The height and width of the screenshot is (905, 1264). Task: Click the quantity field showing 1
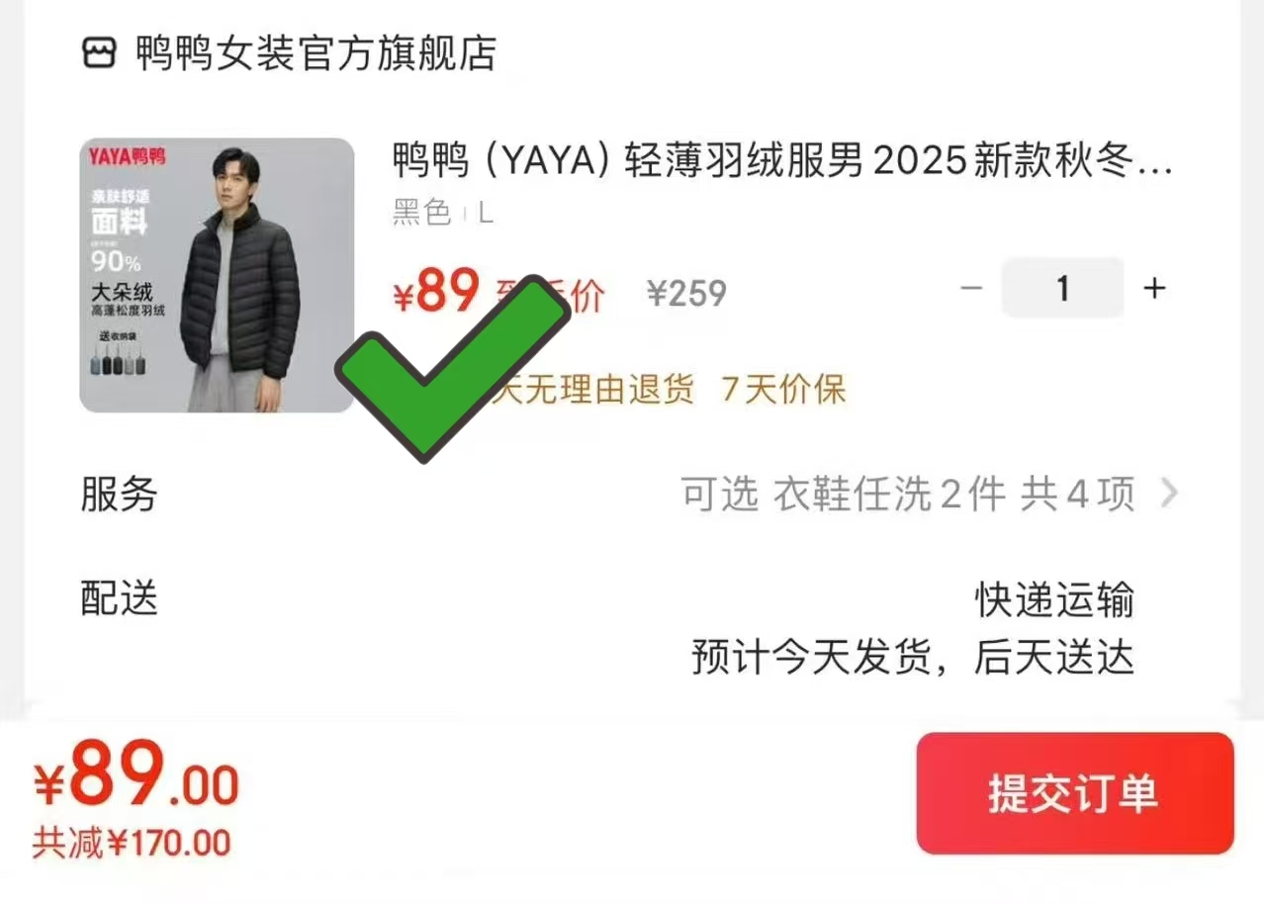tap(1062, 288)
